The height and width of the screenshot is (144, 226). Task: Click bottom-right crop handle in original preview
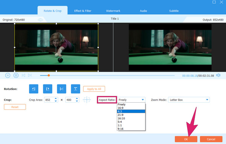(x=98, y=71)
